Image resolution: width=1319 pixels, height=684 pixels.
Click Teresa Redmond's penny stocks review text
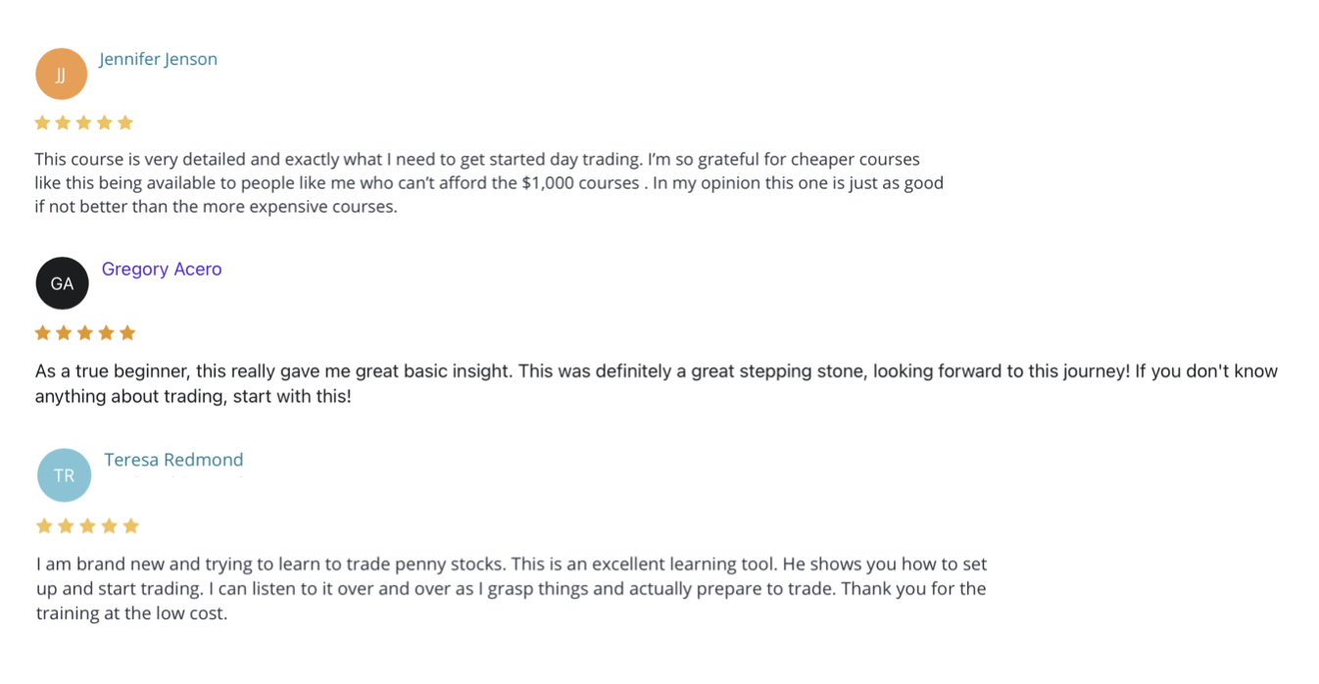coord(512,589)
